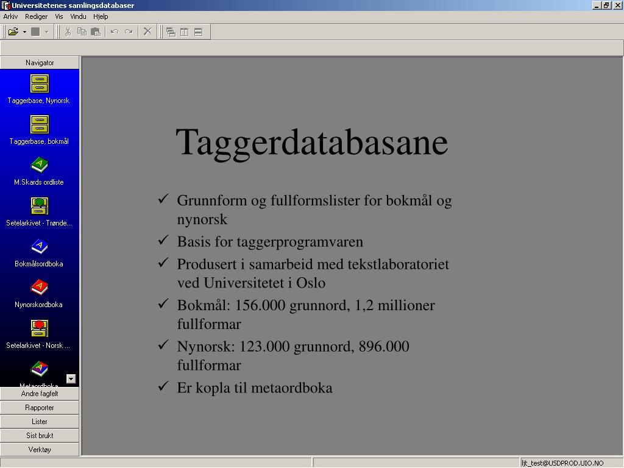The image size is (624, 468).
Task: Open the Vindu menu
Action: [78, 16]
